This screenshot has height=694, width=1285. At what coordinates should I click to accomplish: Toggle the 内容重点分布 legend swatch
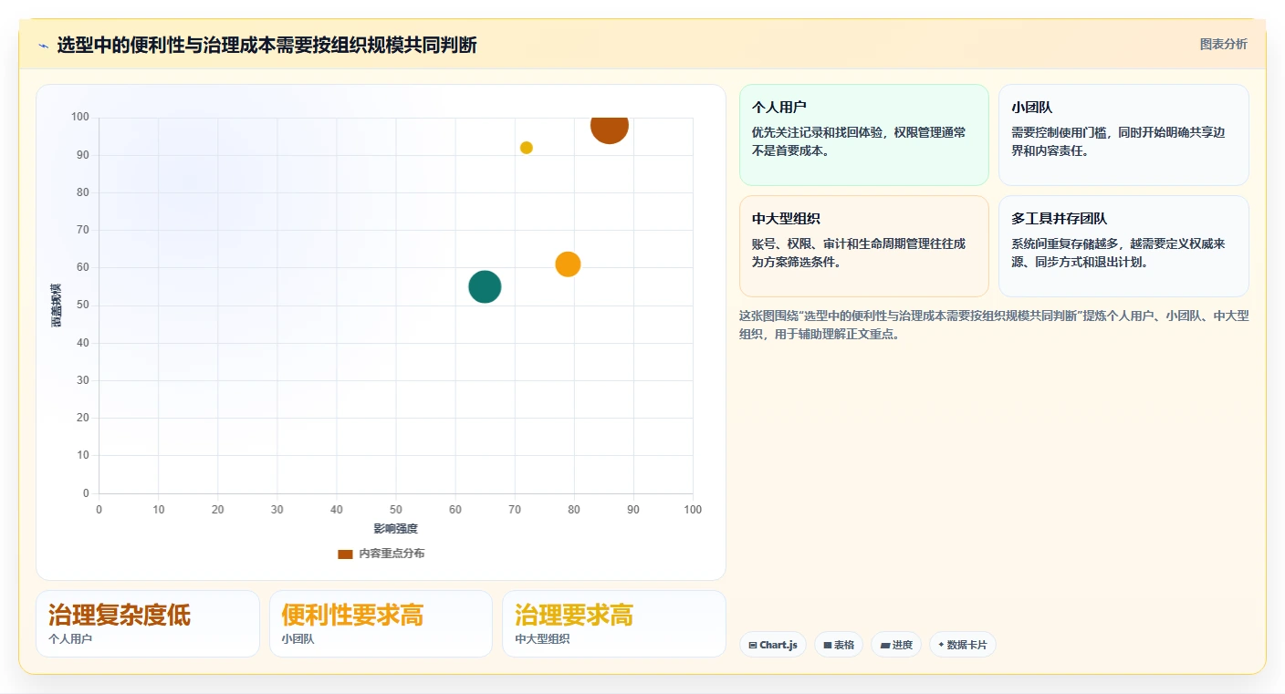(345, 554)
